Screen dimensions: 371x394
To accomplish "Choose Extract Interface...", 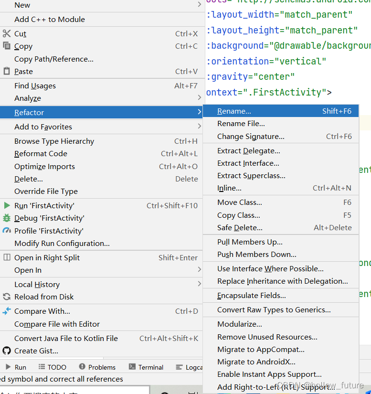I will click(x=281, y=163).
